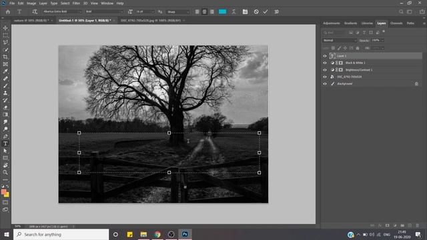Select the Eyedropper tool

tap(5, 71)
